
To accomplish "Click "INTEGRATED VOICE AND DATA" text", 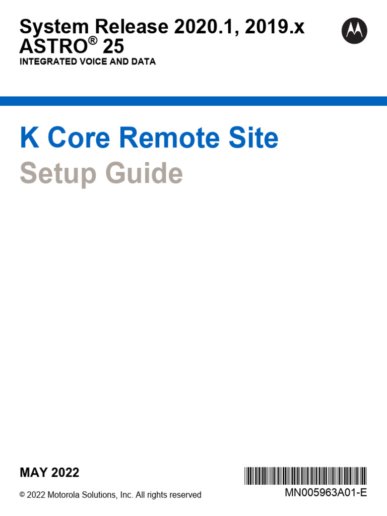I will 87,62.
